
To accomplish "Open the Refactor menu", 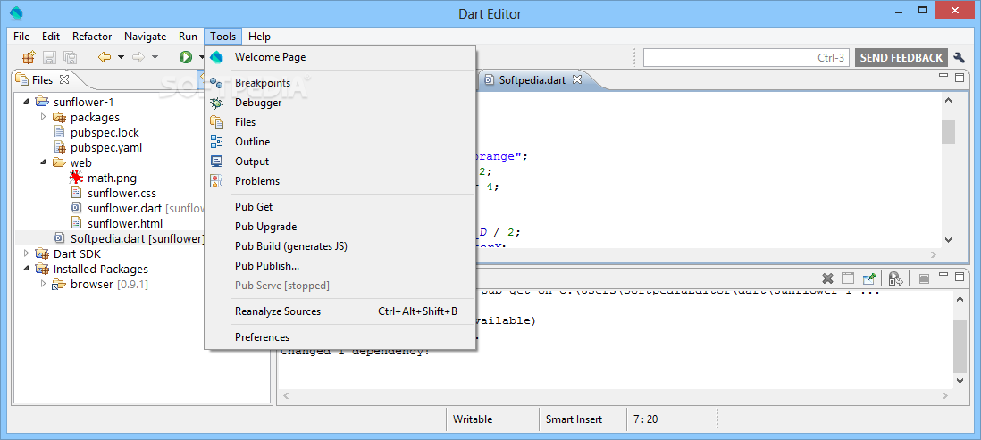I will 92,37.
